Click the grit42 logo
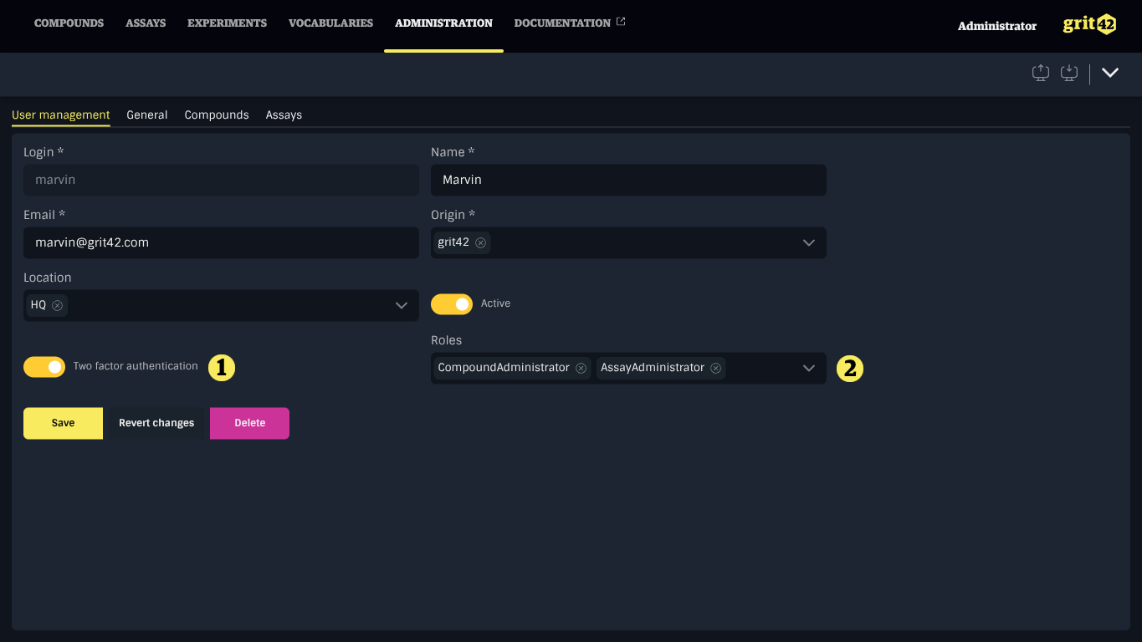The width and height of the screenshot is (1142, 642). coord(1089,24)
